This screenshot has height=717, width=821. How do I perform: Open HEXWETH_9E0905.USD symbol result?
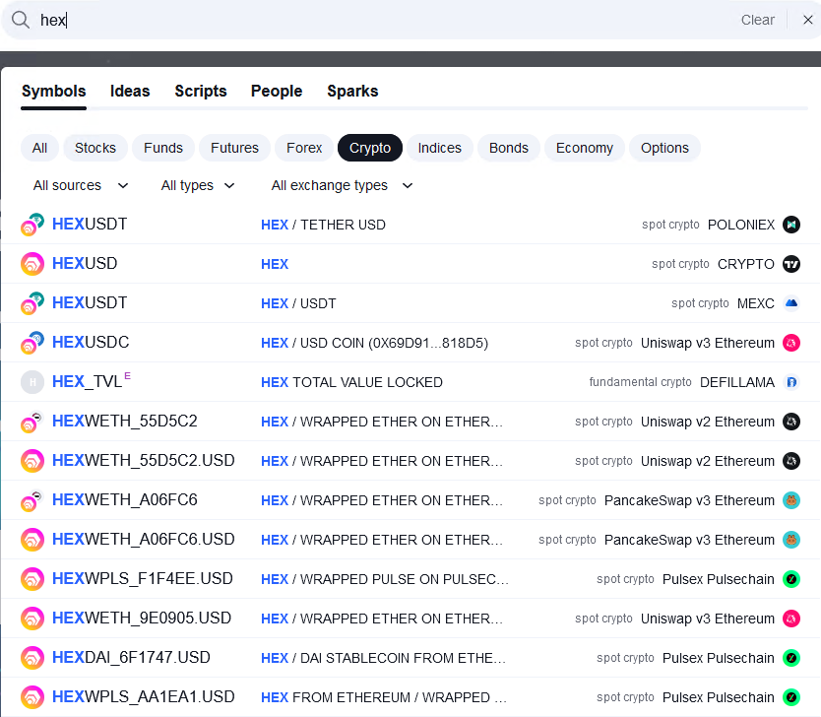[410, 619]
